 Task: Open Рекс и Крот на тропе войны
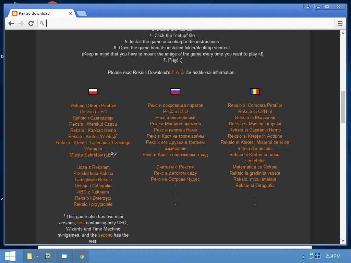click(175, 136)
